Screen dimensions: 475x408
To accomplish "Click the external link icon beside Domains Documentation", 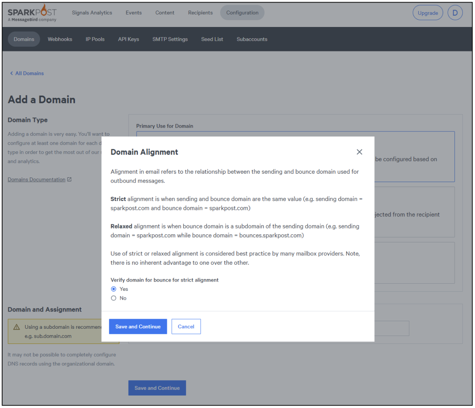I will point(70,180).
